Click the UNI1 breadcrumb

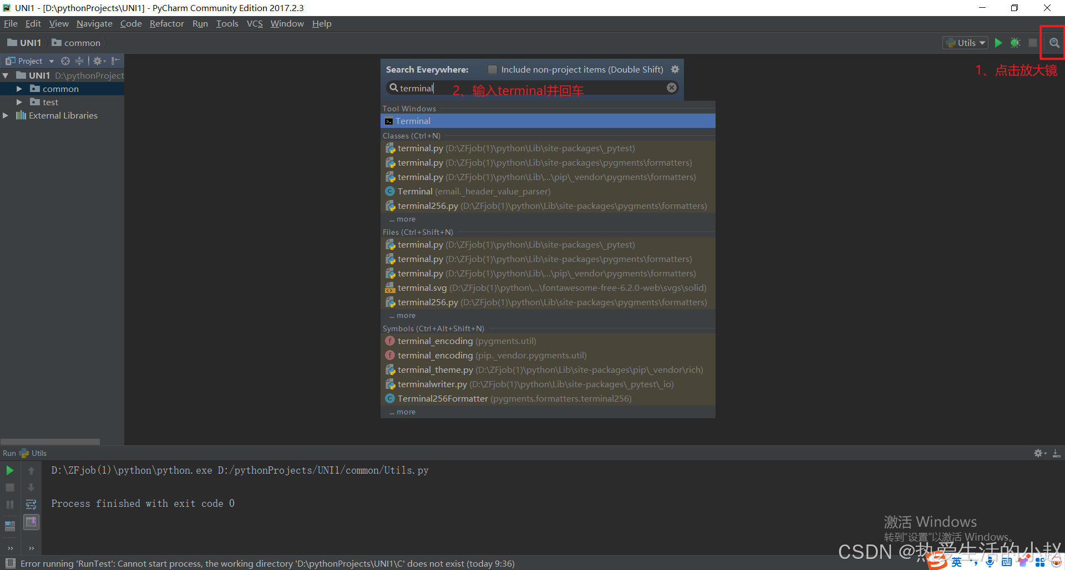pos(24,43)
